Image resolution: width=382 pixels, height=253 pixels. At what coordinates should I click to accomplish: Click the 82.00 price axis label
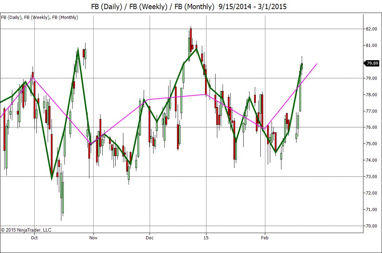(x=371, y=29)
